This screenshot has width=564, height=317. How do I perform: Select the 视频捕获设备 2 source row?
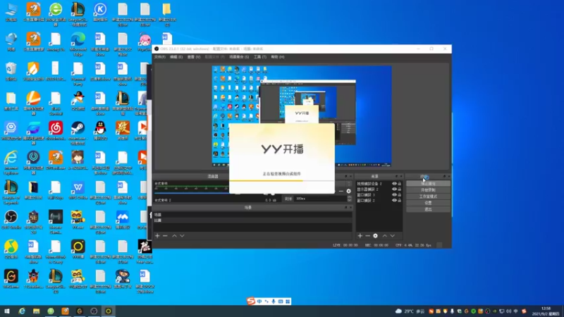(x=379, y=184)
